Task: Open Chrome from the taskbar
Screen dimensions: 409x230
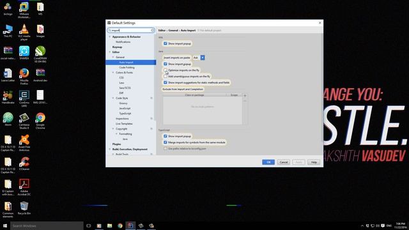Action: pos(120,226)
